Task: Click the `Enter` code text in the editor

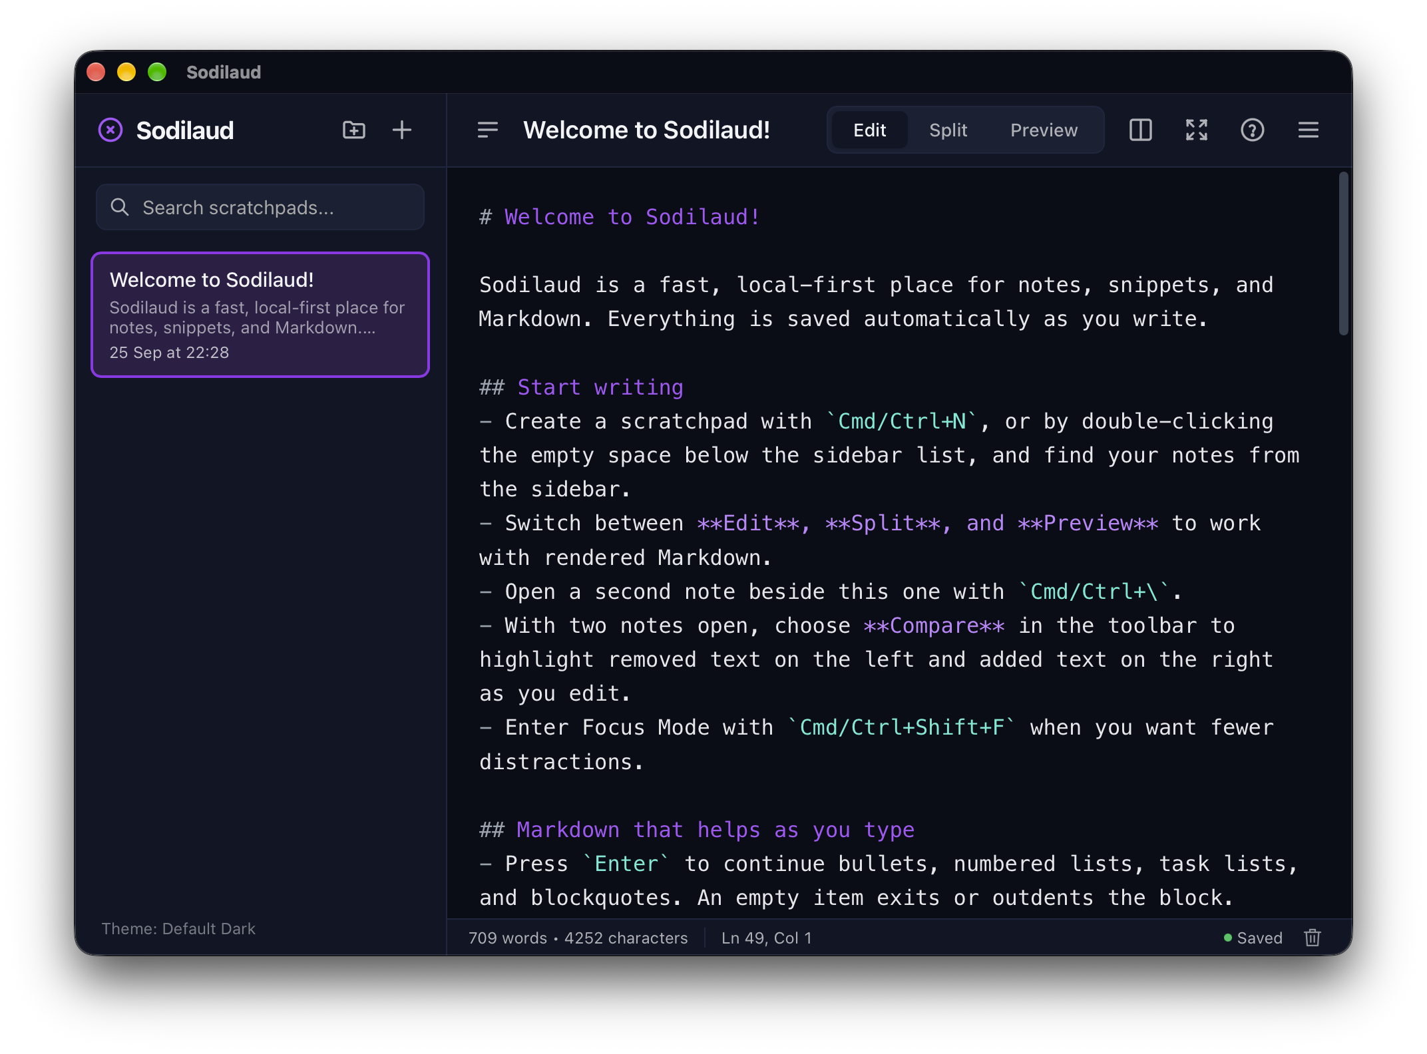Action: (x=626, y=864)
